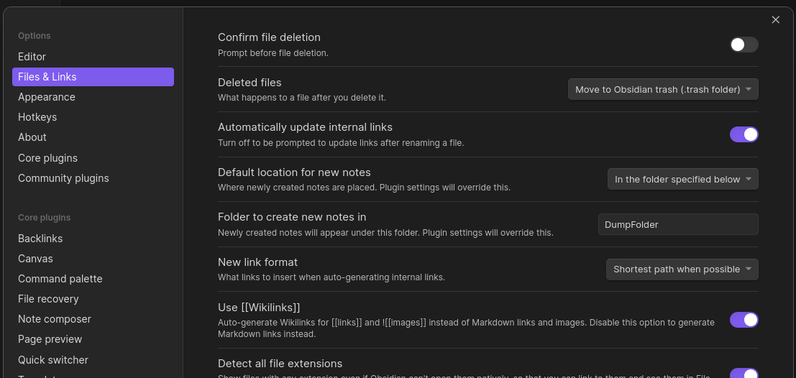796x378 pixels.
Task: Select Files & Links tab
Action: [93, 77]
